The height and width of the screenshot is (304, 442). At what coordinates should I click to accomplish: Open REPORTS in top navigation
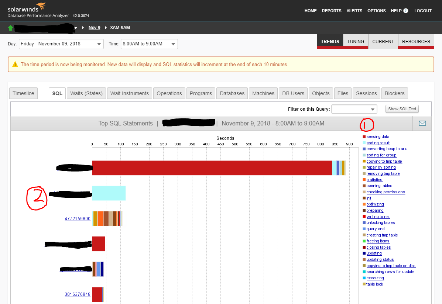(x=332, y=11)
